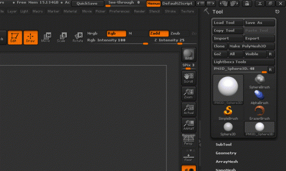This screenshot has width=286, height=171.
Task: Expand the ArrayMesh section
Action: point(226,161)
